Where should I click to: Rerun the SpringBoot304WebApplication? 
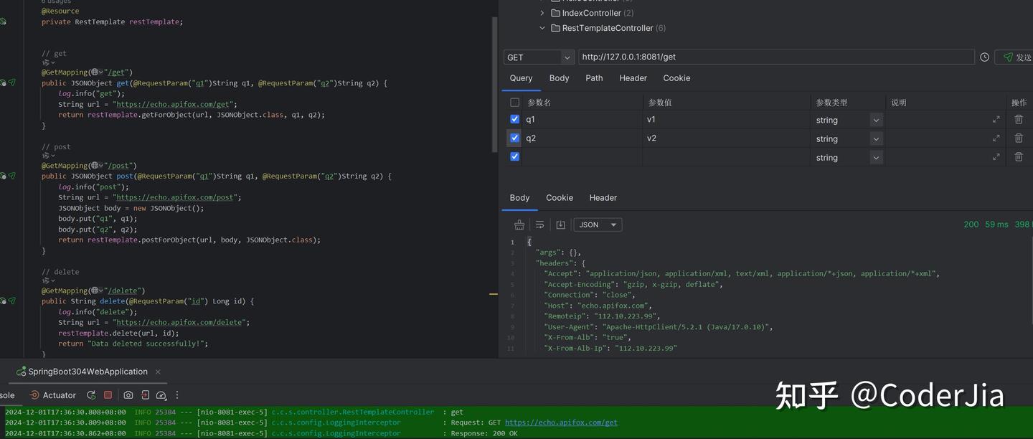[x=91, y=395]
